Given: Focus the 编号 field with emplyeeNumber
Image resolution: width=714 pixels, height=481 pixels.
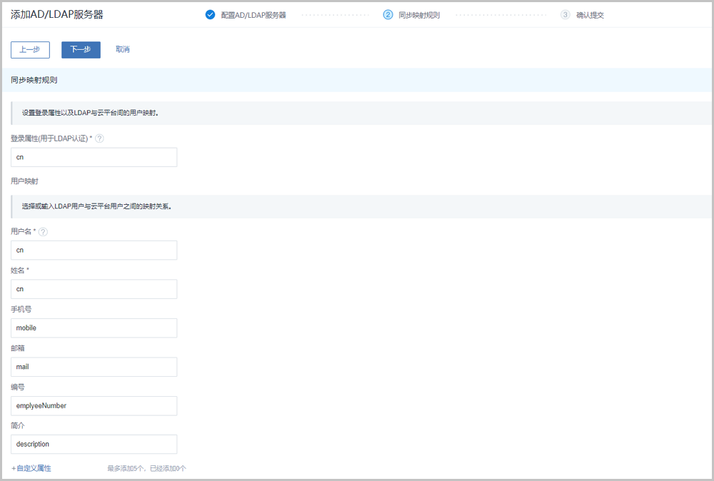Looking at the screenshot, I should tap(94, 405).
